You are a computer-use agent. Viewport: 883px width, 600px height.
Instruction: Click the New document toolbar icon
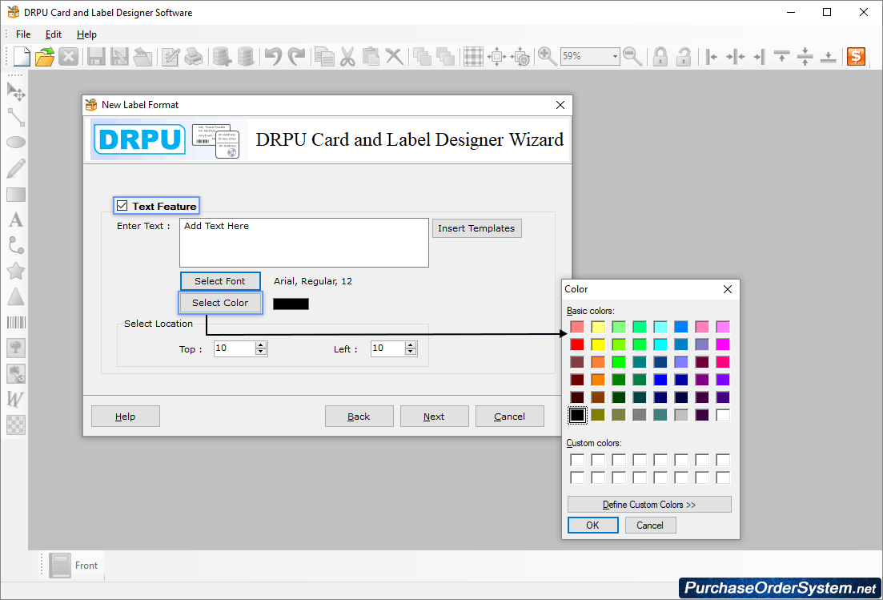pos(22,56)
